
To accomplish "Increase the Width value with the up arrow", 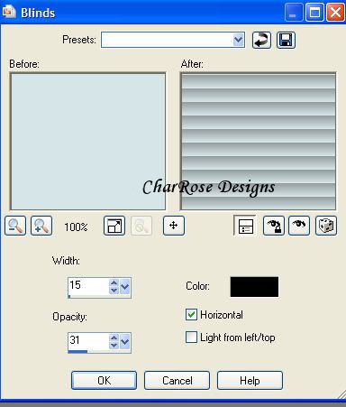I will [x=114, y=282].
